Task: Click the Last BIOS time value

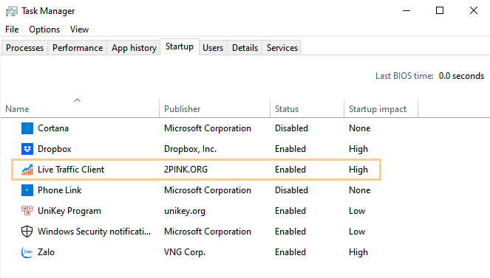Action: (x=461, y=76)
